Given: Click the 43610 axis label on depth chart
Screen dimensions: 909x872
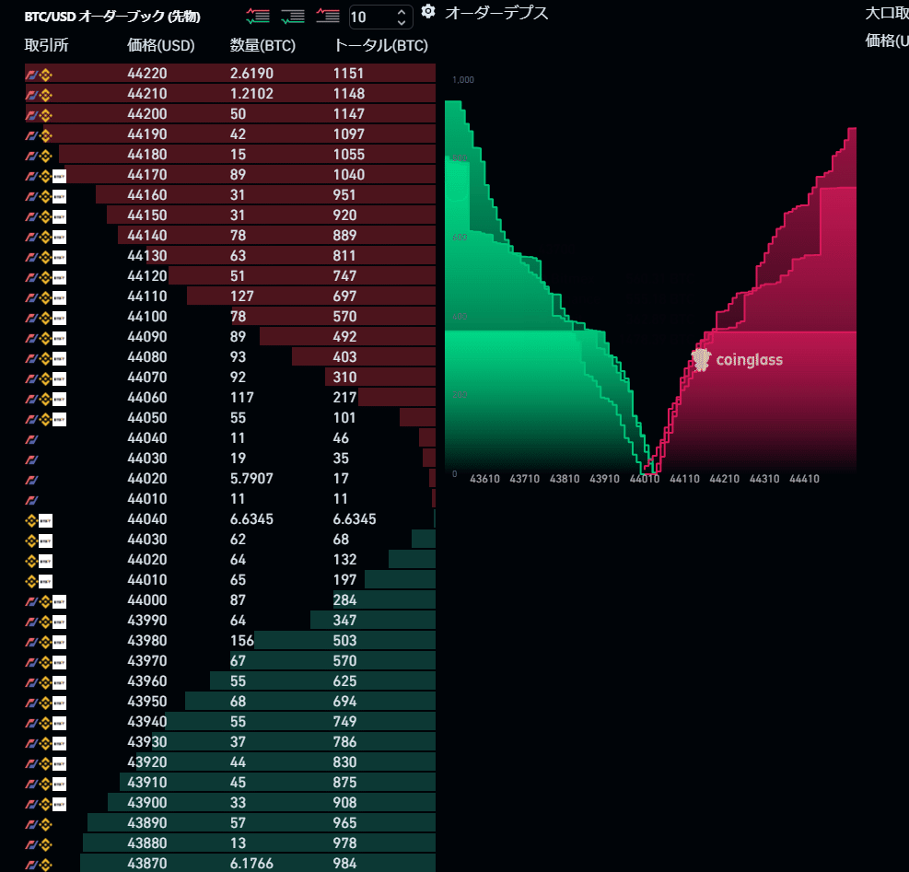Looking at the screenshot, I should point(484,479).
